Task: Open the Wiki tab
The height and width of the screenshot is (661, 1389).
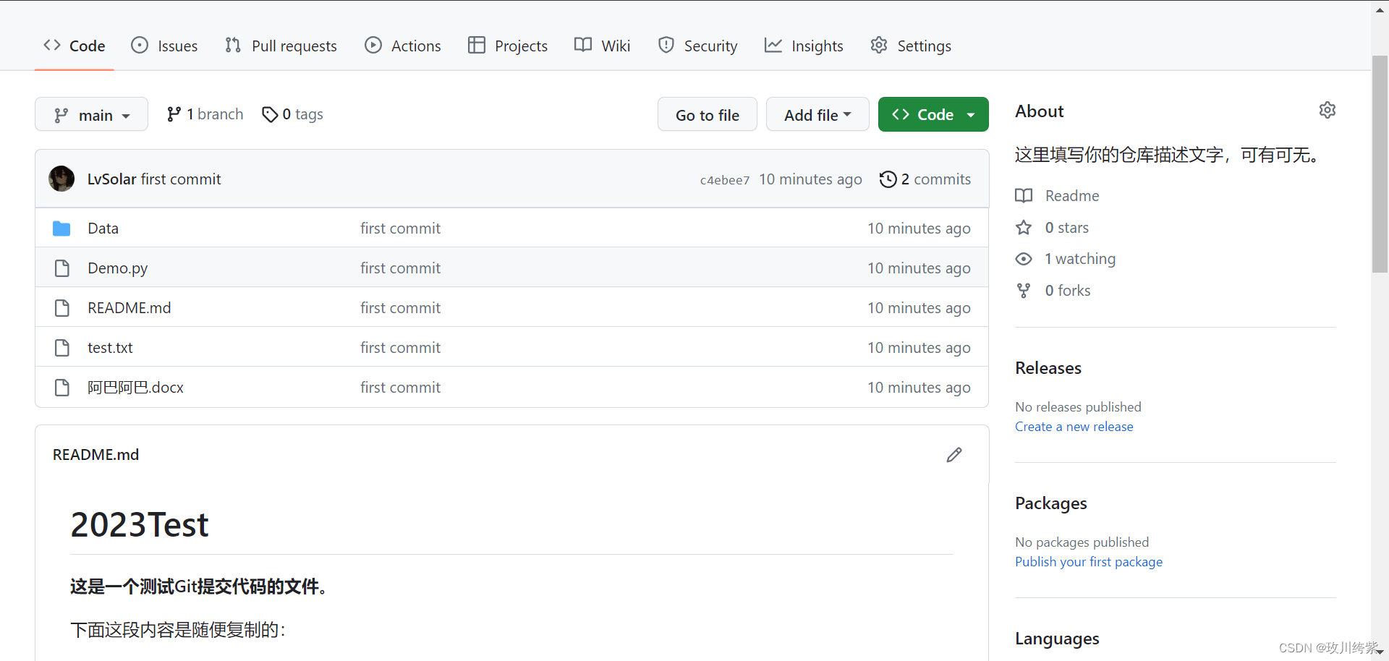Action: (602, 46)
